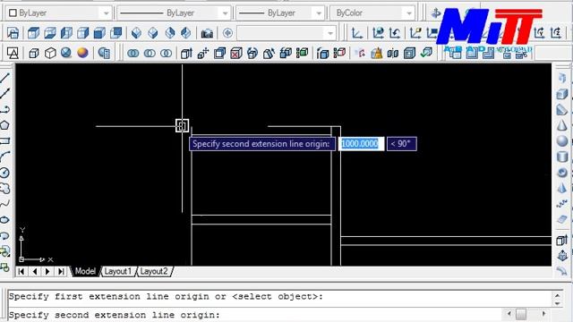573x322 pixels.
Task: Create a Cone solid
Action: pyautogui.click(x=562, y=125)
